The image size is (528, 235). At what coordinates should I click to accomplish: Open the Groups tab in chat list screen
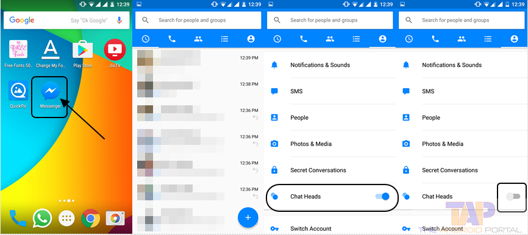coord(198,39)
